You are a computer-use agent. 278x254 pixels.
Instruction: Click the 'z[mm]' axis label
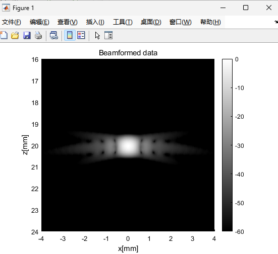25,145
